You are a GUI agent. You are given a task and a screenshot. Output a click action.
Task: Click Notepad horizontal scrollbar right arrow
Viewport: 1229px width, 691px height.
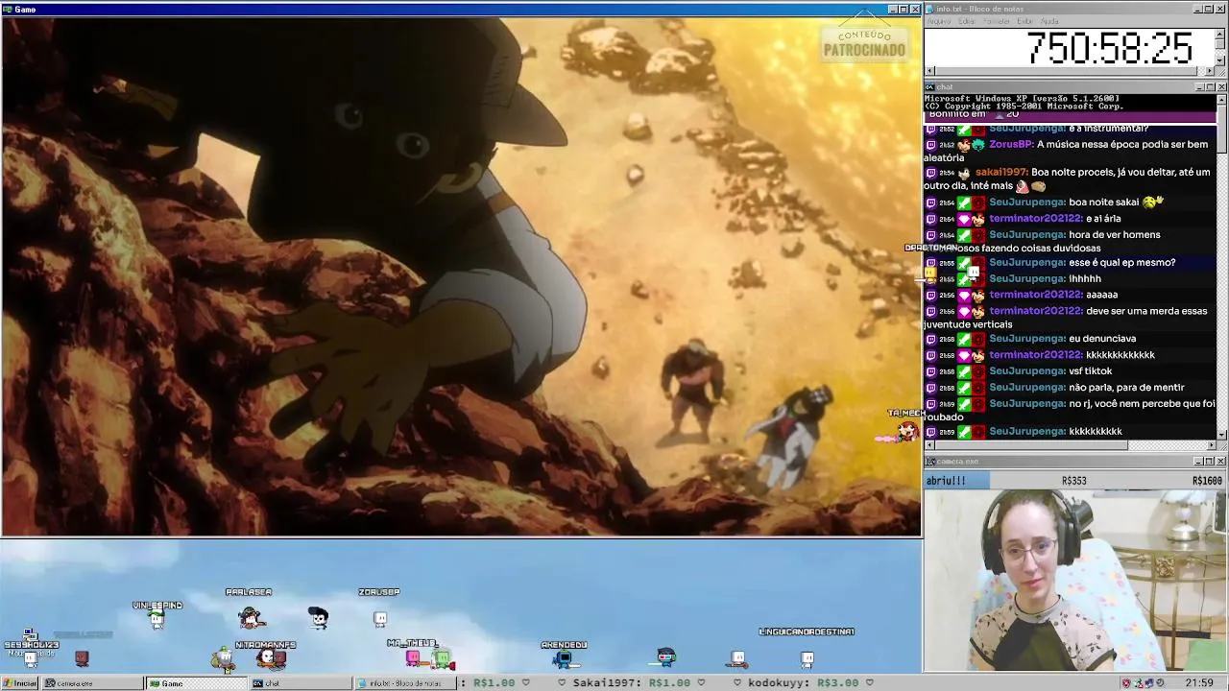(1210, 71)
